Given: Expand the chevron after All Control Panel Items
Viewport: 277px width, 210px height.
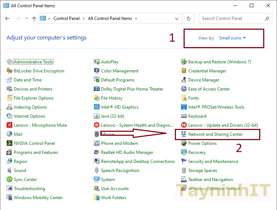Looking at the screenshot, I should point(136,18).
